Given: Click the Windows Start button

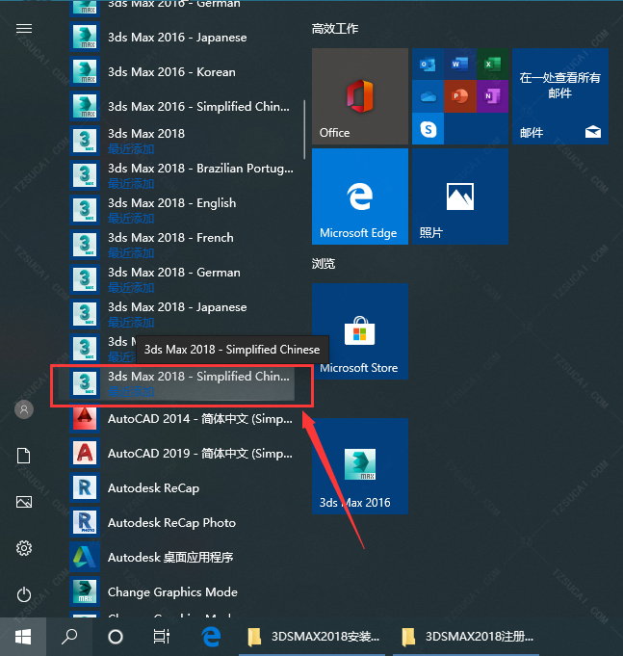Looking at the screenshot, I should pos(23,637).
